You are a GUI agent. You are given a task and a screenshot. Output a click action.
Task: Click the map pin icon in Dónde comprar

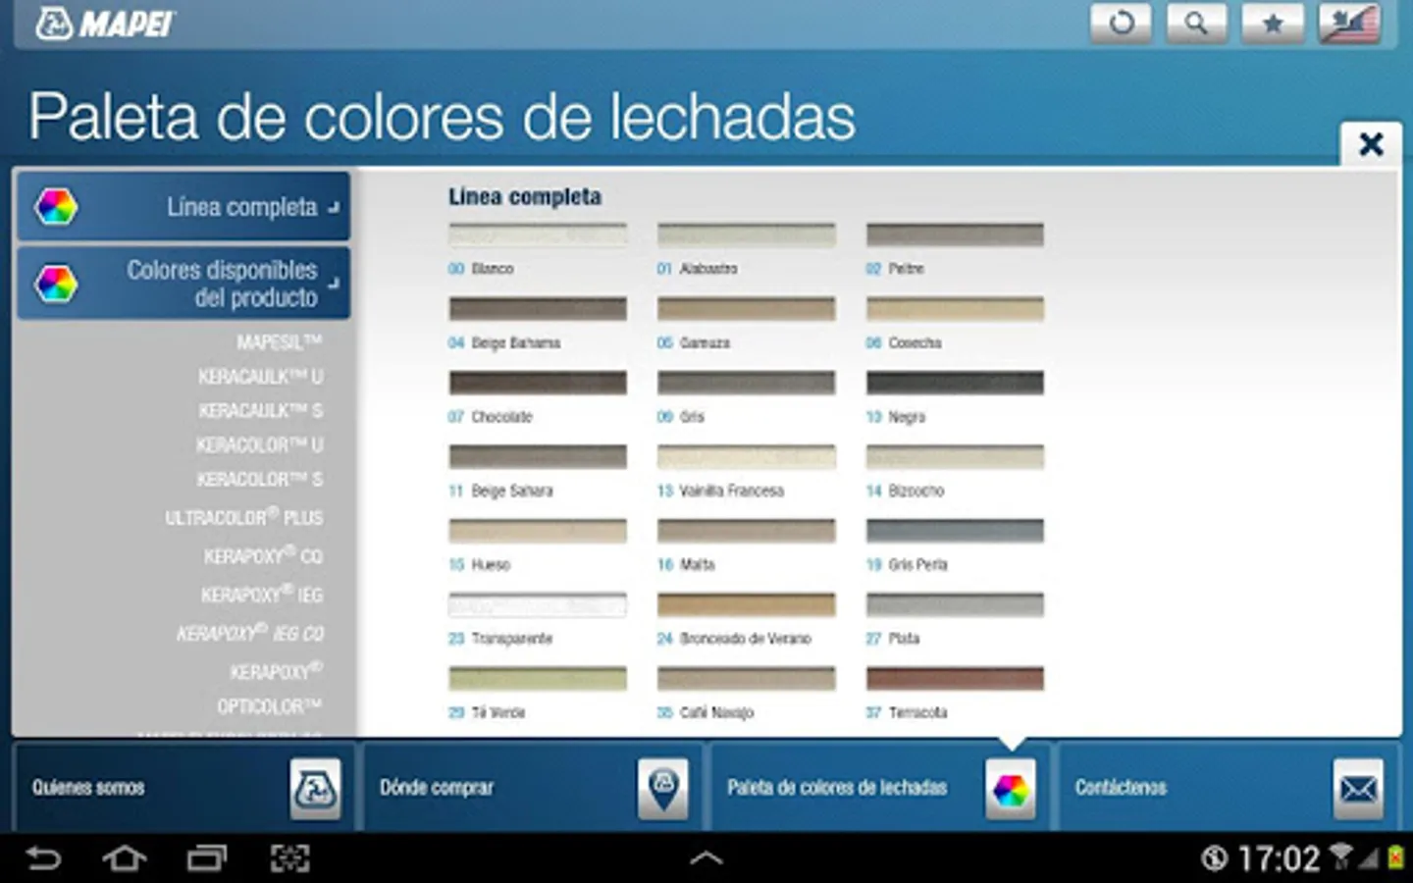(x=663, y=789)
